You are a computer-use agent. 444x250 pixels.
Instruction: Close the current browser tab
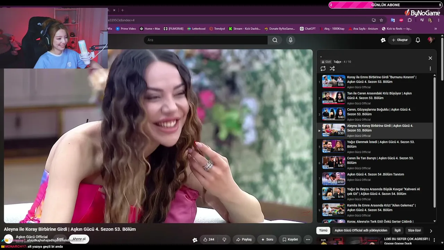point(114,10)
